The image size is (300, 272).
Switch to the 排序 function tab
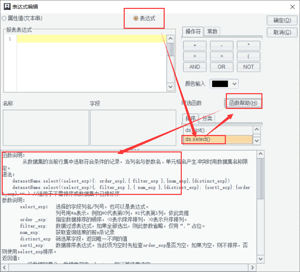tap(191, 118)
